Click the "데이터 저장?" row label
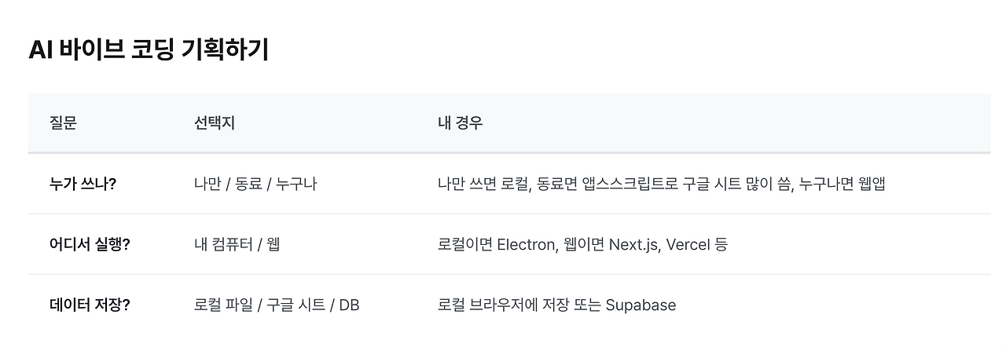Image resolution: width=1006 pixels, height=347 pixels. [x=89, y=305]
